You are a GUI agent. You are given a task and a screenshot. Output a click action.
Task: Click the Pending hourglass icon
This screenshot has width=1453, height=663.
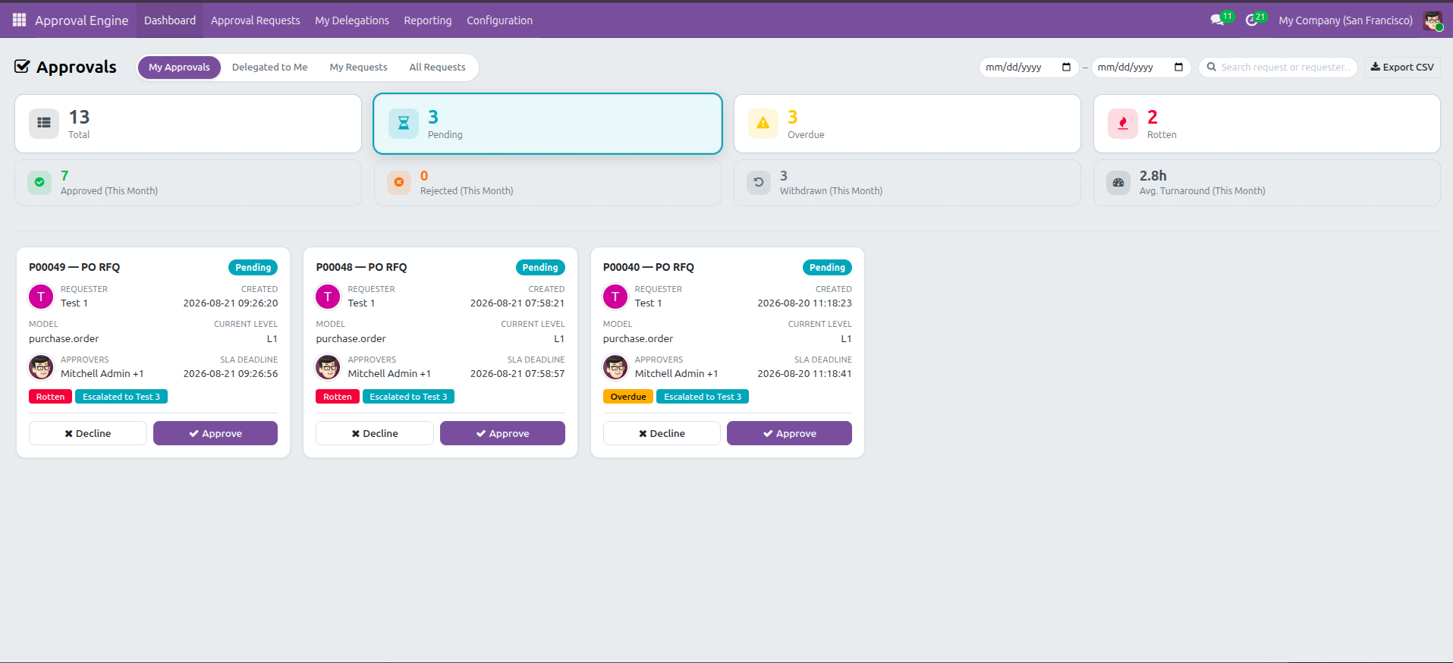(x=404, y=123)
